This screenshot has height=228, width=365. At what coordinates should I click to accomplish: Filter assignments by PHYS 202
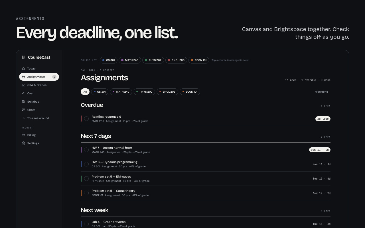(x=144, y=92)
